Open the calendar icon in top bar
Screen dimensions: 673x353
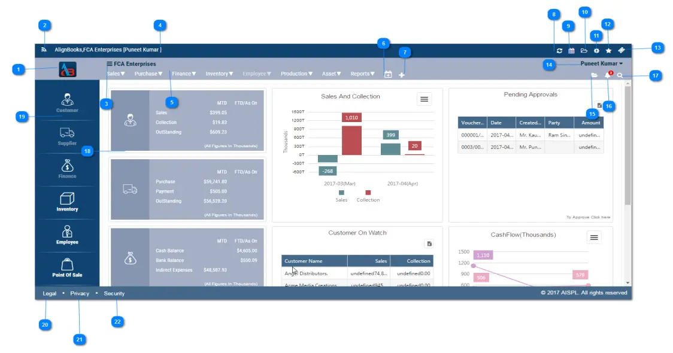point(571,51)
